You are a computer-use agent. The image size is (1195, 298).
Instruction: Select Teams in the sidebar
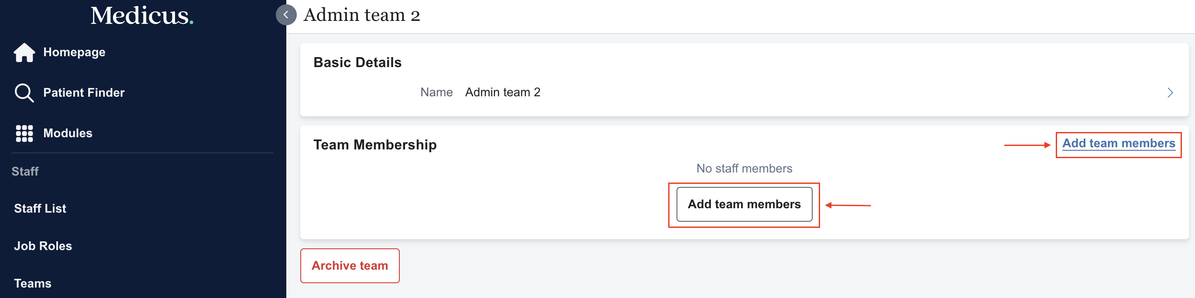click(32, 283)
